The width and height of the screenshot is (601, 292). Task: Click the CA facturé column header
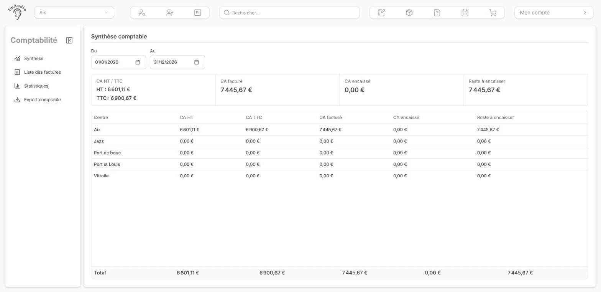coord(330,117)
